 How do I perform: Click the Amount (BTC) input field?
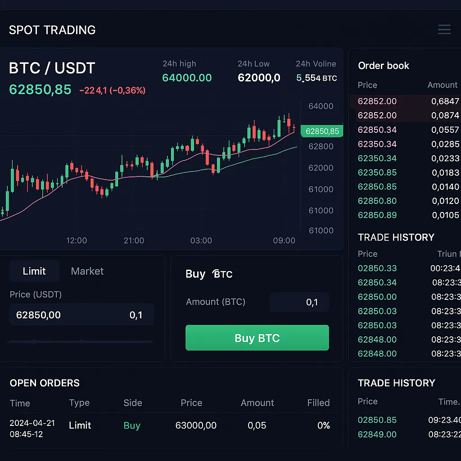[299, 302]
